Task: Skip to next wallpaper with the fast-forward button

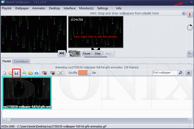Action: (62, 53)
